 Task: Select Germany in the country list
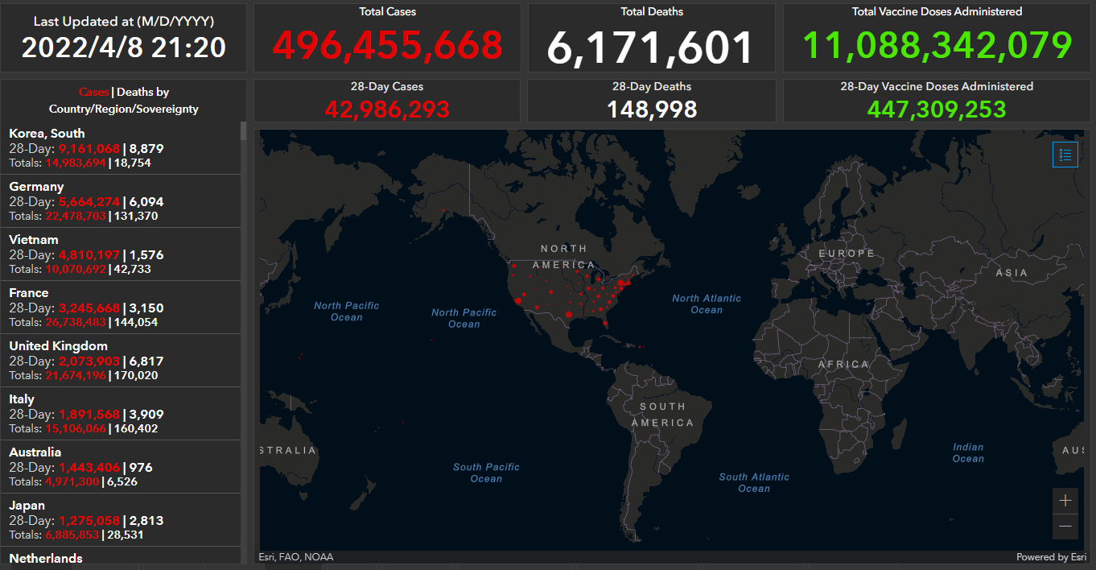(x=121, y=201)
